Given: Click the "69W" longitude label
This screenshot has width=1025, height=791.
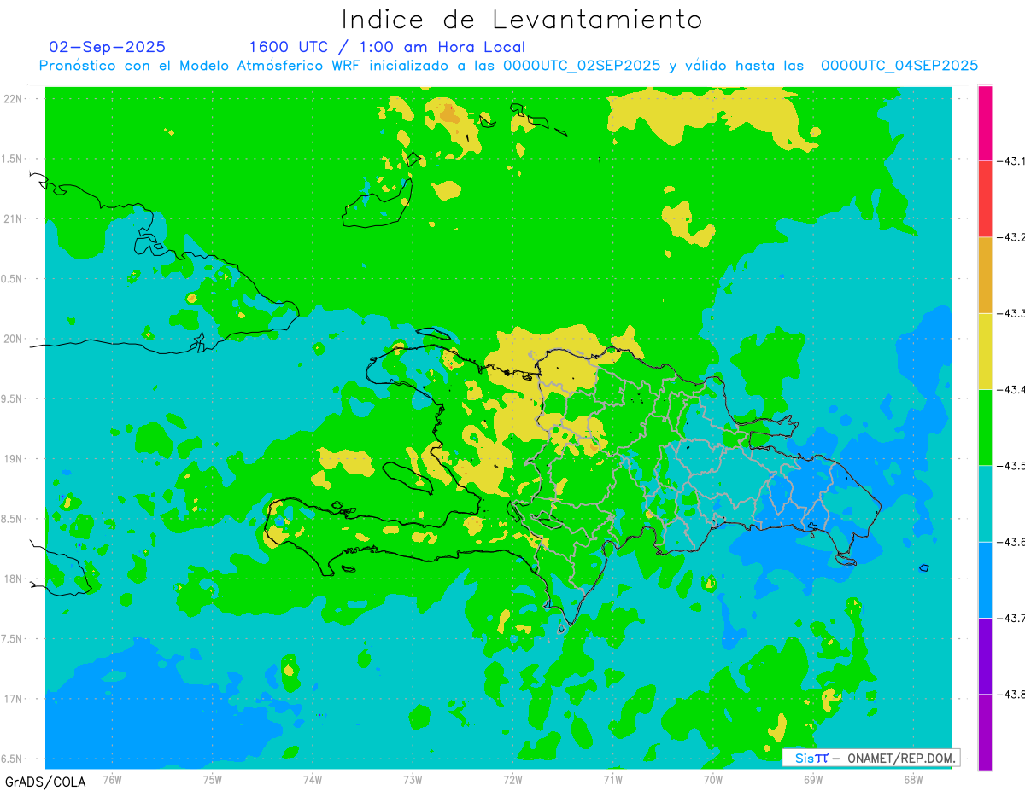Looking at the screenshot, I should point(812,779).
